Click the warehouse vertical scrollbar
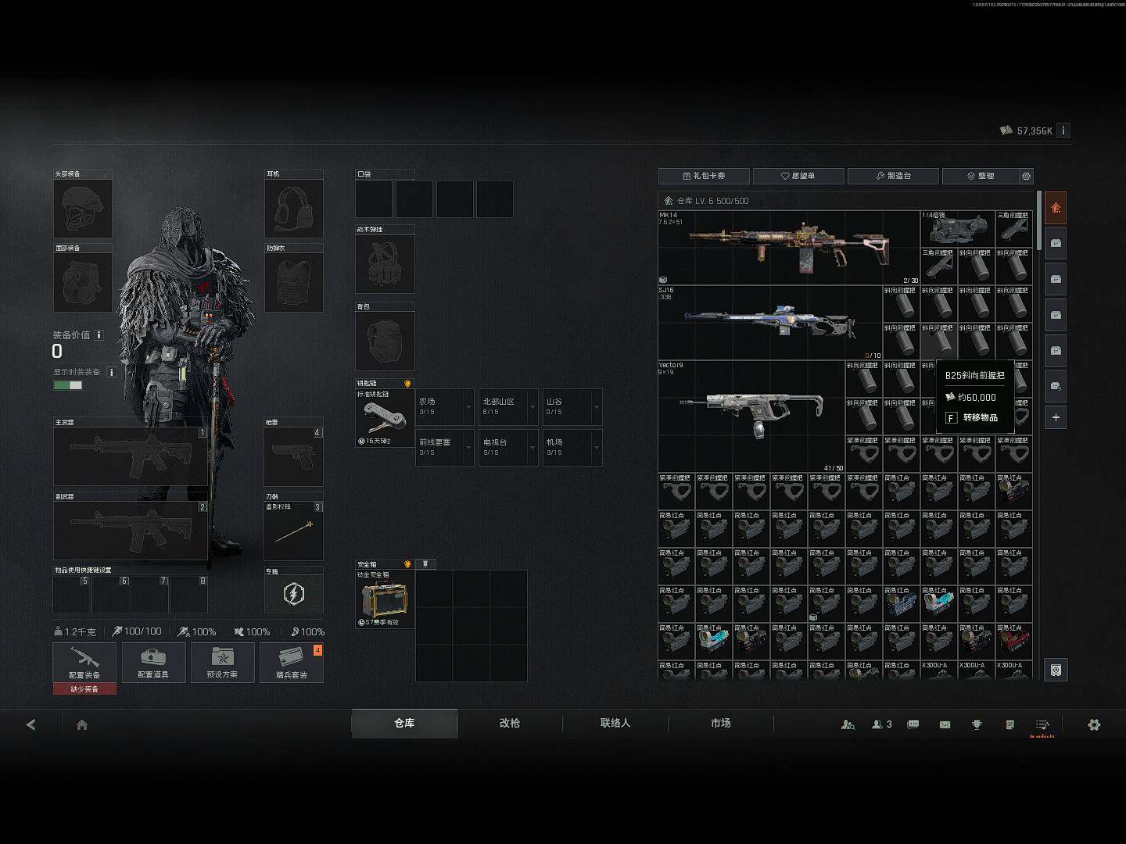Image resolution: width=1126 pixels, height=844 pixels. (x=1039, y=221)
